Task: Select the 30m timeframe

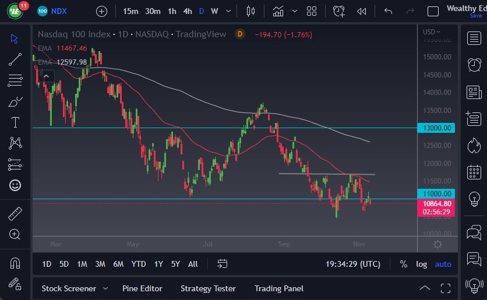Action: 153,12
